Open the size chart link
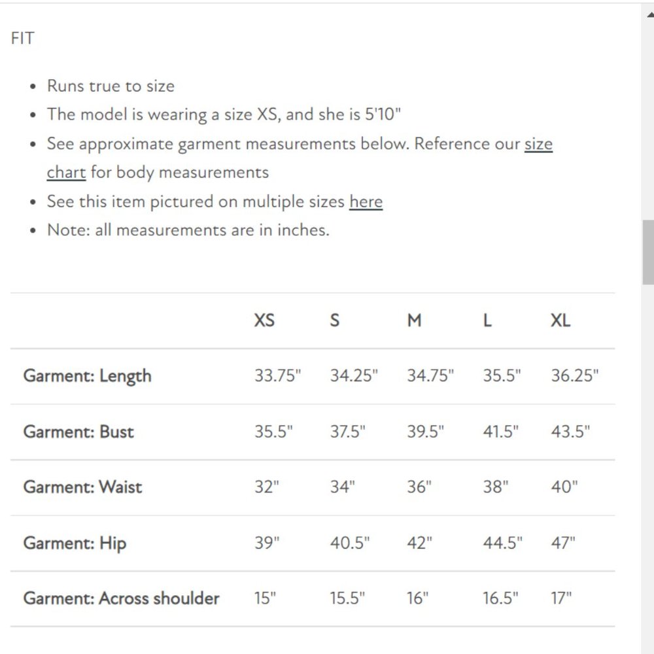The height and width of the screenshot is (654, 654). (x=538, y=144)
